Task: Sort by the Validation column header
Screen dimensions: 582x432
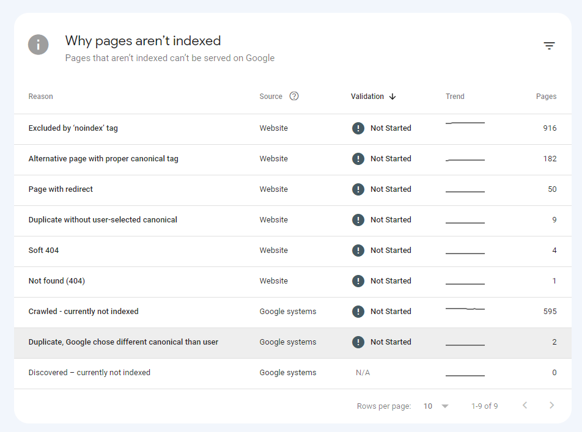Action: point(367,97)
